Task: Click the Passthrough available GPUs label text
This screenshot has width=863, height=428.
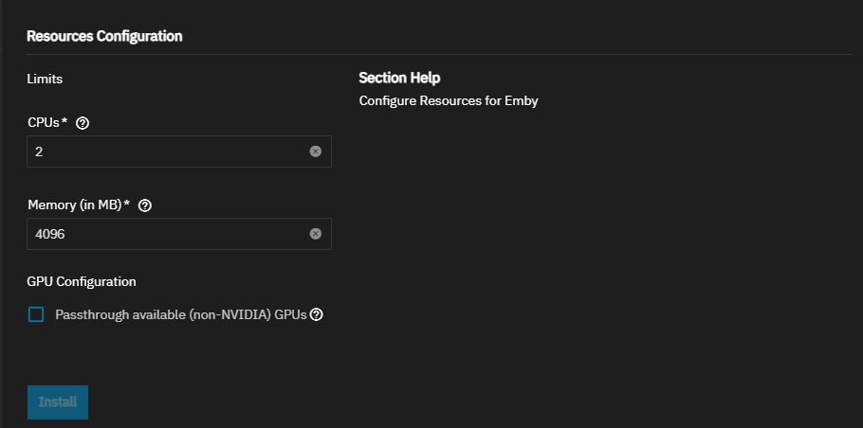Action: pyautogui.click(x=180, y=314)
